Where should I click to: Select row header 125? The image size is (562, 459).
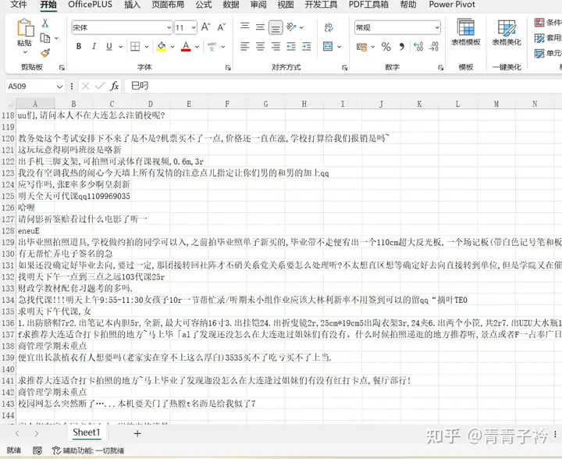click(8, 196)
